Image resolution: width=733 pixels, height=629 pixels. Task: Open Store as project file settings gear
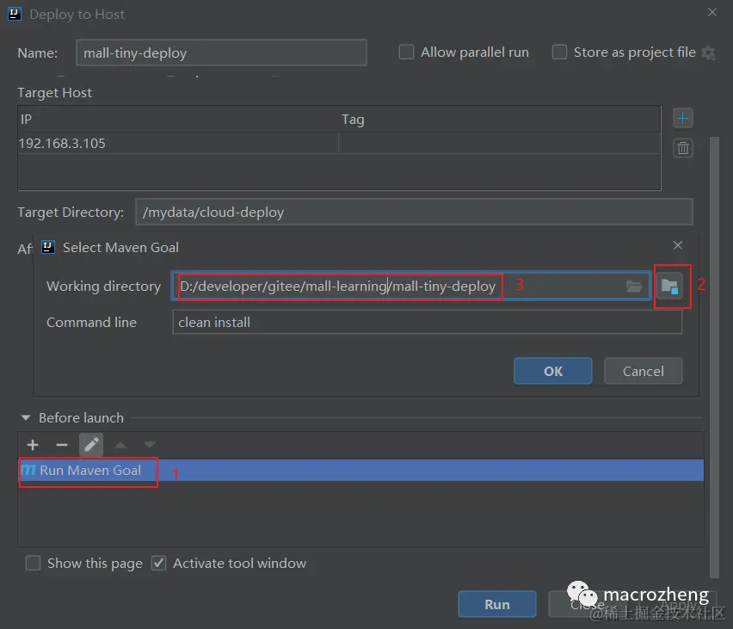click(709, 52)
